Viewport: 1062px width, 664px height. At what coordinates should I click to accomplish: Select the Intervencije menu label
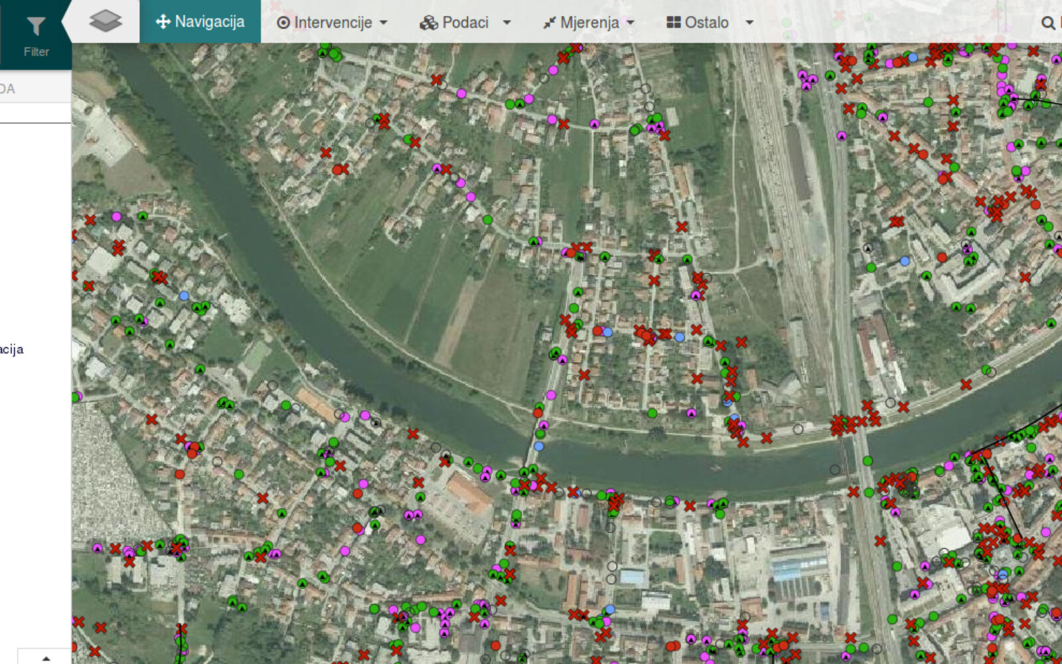[x=333, y=23]
